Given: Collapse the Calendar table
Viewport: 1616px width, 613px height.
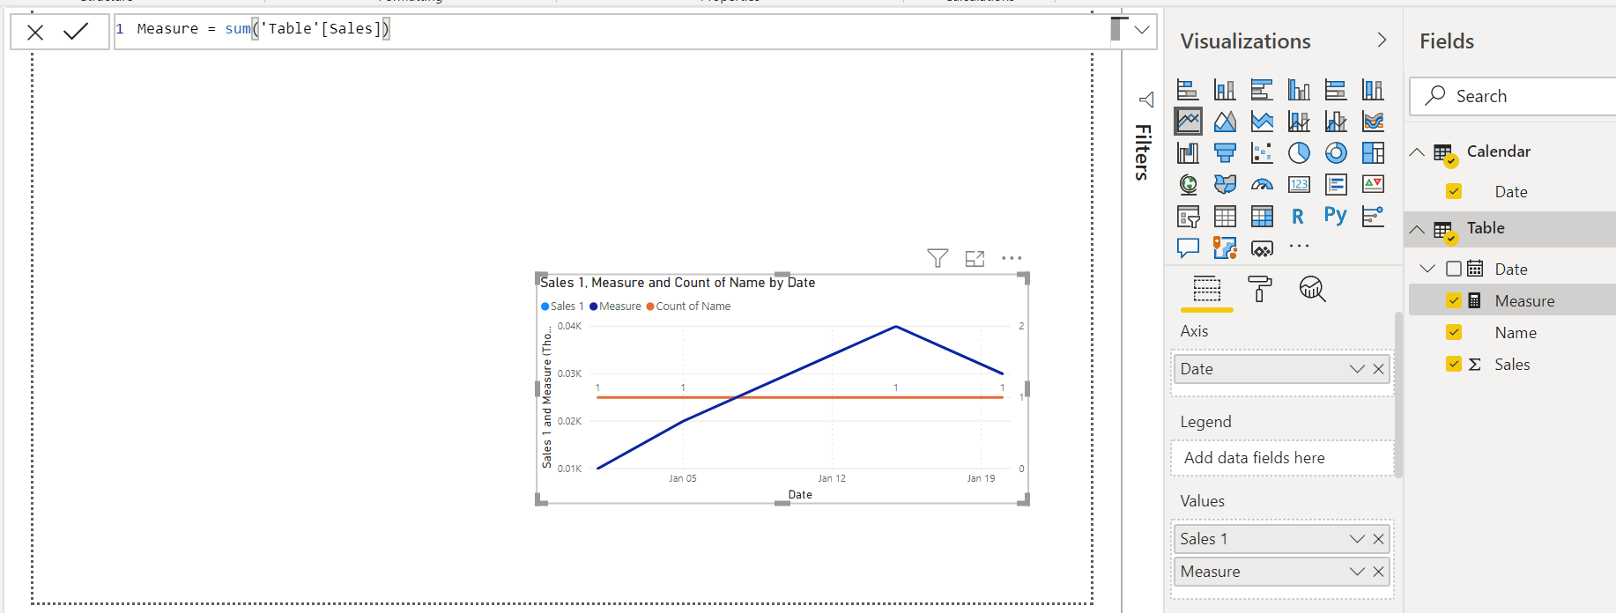Looking at the screenshot, I should pyautogui.click(x=1417, y=151).
